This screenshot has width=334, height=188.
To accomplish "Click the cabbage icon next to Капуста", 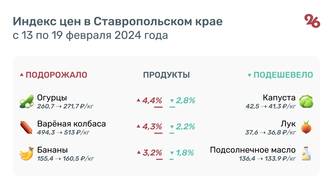I will pos(306,101).
